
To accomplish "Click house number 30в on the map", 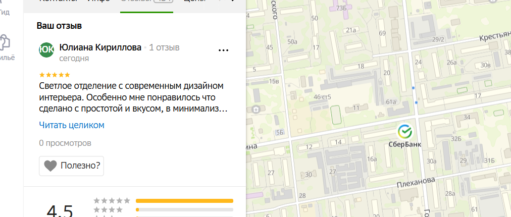I will tap(486, 65).
